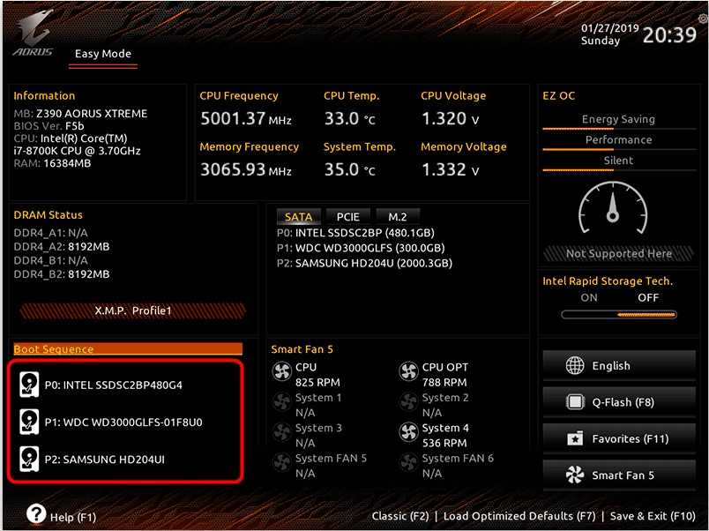The image size is (709, 531).
Task: Click the System FAN 5 icon
Action: [x=281, y=463]
